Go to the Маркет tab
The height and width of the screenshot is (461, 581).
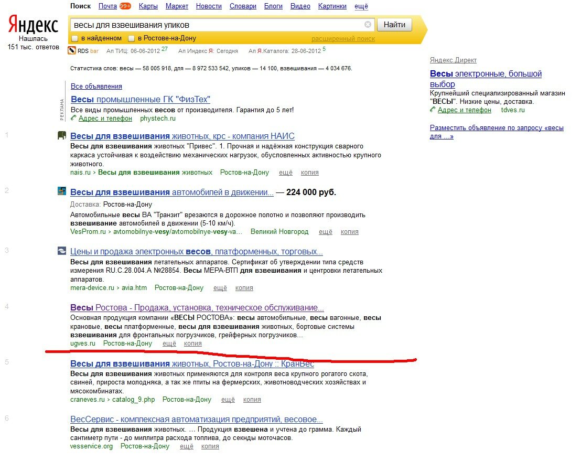click(177, 6)
